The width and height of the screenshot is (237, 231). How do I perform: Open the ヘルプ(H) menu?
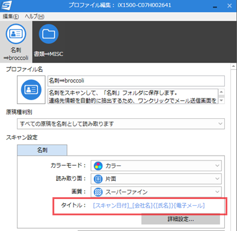[34, 16]
